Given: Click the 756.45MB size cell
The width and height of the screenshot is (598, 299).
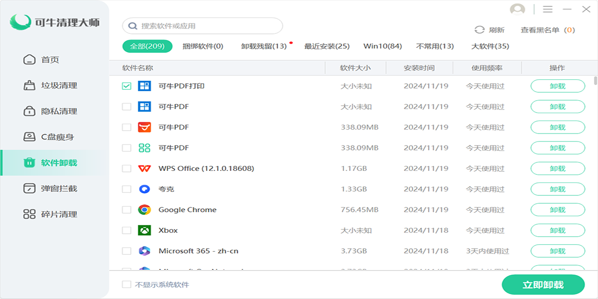Looking at the screenshot, I should [x=360, y=210].
